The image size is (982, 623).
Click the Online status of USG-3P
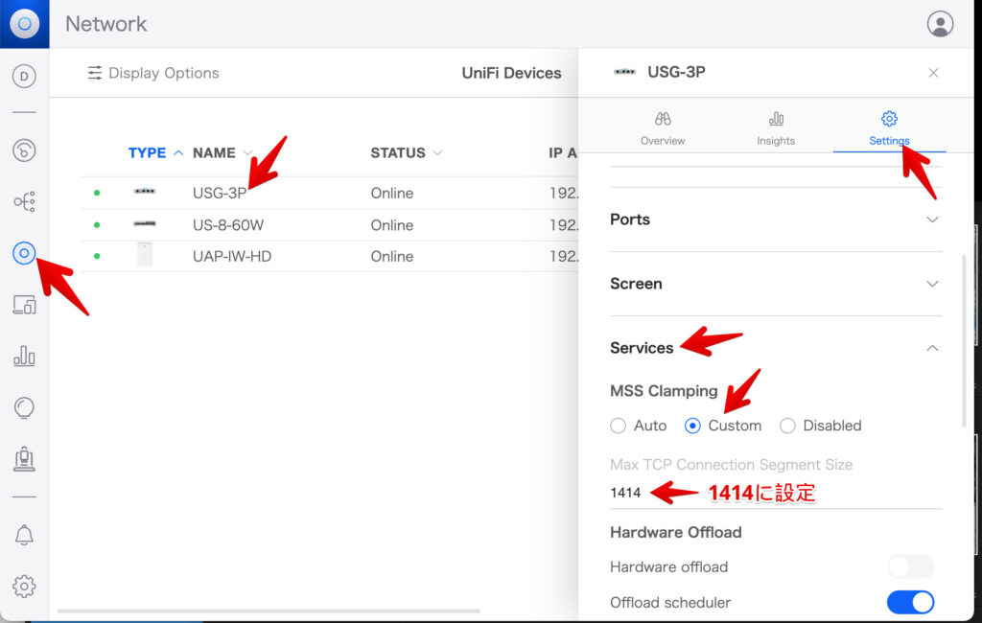pos(391,193)
